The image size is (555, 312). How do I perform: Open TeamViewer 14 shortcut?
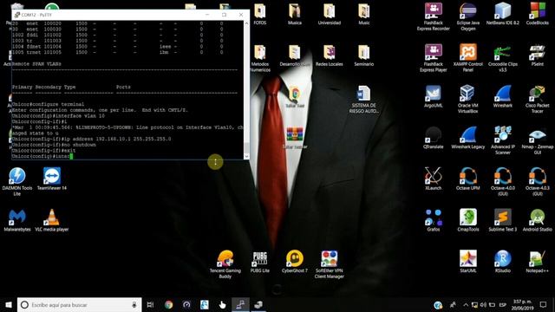pos(52,179)
